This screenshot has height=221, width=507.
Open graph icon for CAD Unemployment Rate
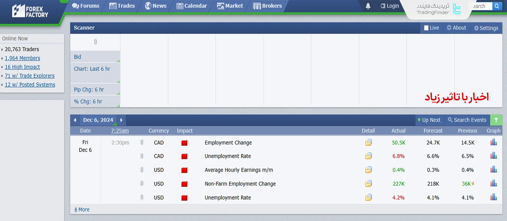tap(493, 156)
